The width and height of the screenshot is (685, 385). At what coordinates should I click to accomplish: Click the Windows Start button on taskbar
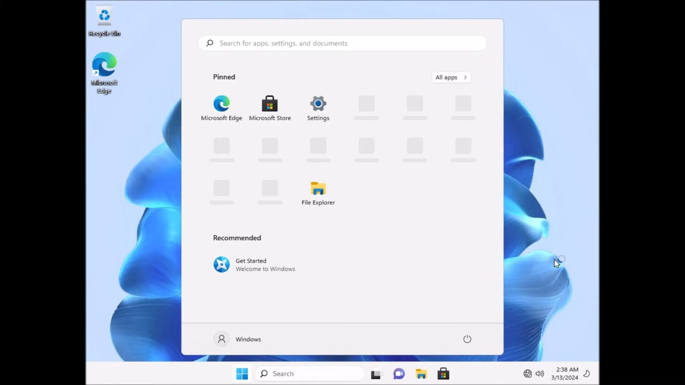(242, 374)
